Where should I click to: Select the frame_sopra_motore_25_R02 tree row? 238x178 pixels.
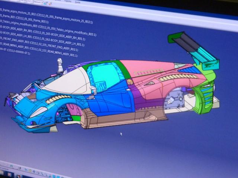tap(45, 16)
